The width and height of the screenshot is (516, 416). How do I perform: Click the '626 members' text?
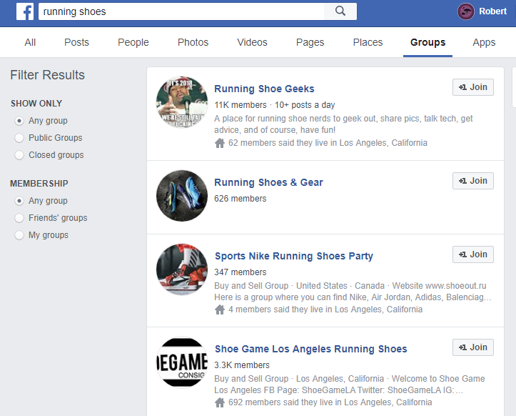[241, 199]
